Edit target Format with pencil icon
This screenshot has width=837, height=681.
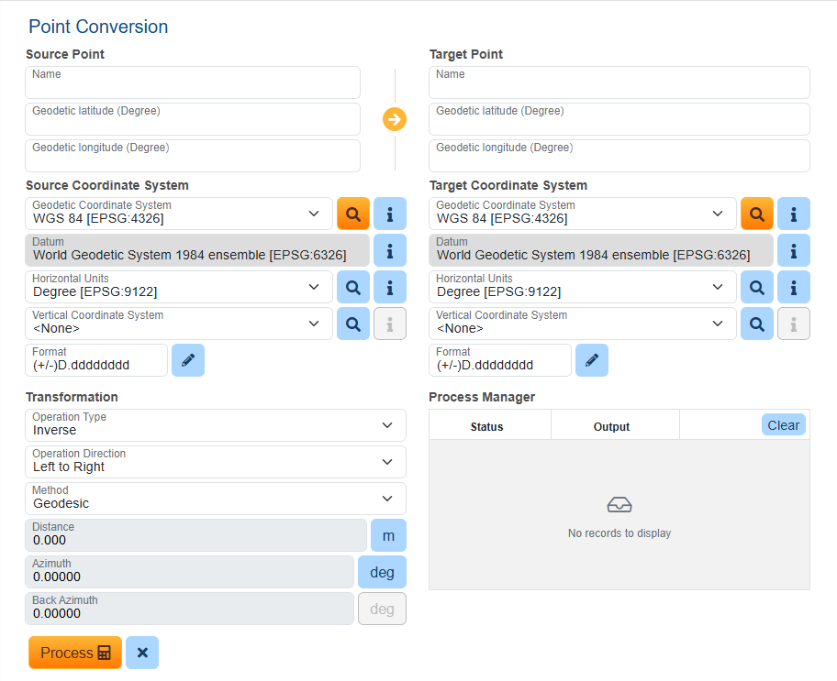(x=592, y=360)
